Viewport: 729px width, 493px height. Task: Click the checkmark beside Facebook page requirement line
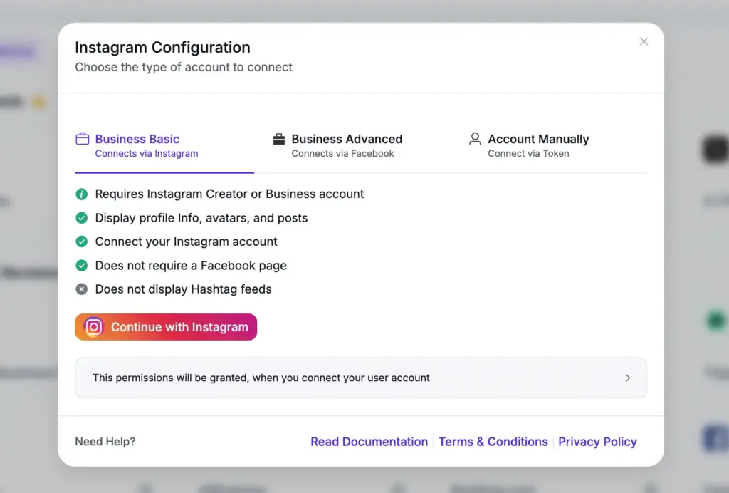click(81, 265)
